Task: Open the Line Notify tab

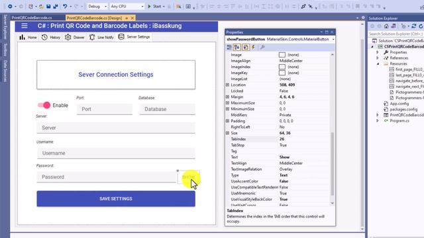Action: 101,37
